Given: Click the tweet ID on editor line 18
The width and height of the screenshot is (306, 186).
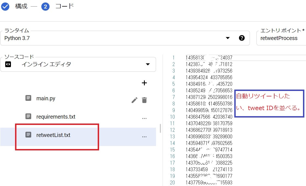Looking at the screenshot, I should [209, 169].
